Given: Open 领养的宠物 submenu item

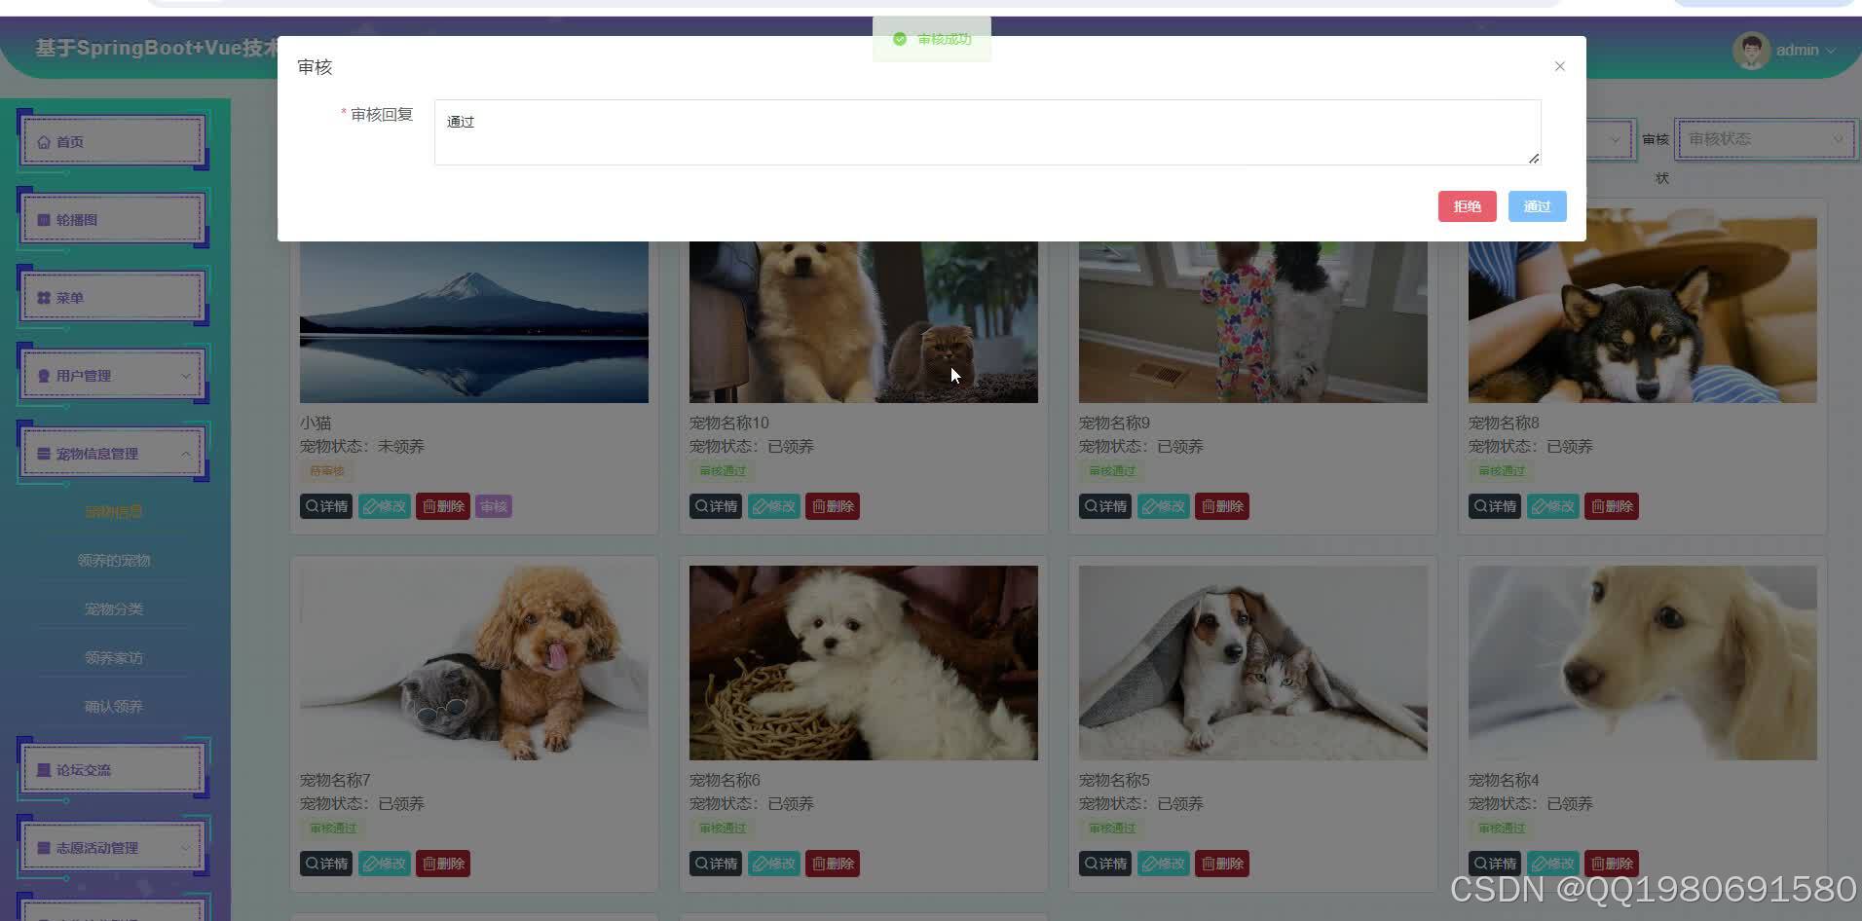Looking at the screenshot, I should (114, 560).
